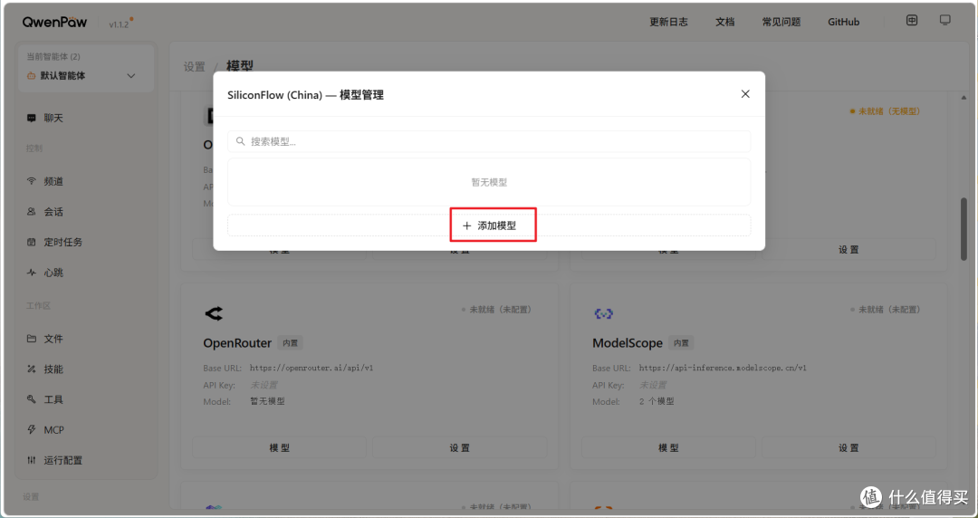Click the OpenRouter Base URL text
Image resolution: width=978 pixels, height=518 pixels.
tap(312, 369)
